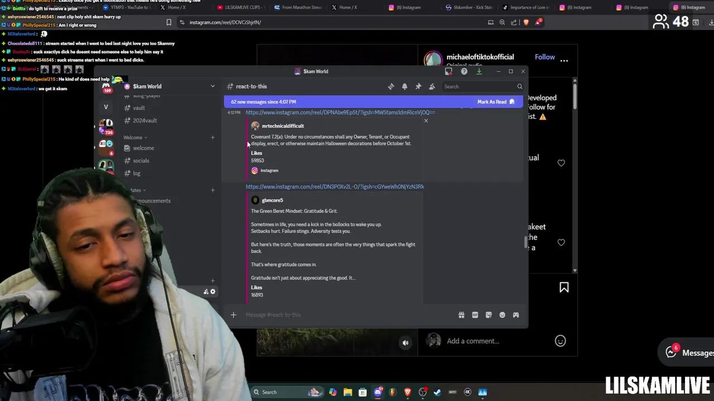This screenshot has height=401, width=714.
Task: Select the react-to-this channel header
Action: tap(251, 86)
